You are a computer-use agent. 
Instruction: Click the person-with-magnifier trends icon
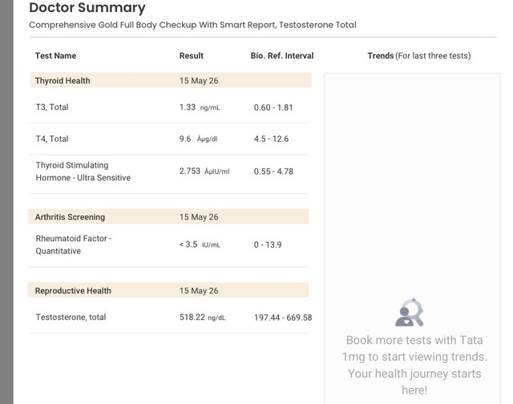click(x=410, y=313)
